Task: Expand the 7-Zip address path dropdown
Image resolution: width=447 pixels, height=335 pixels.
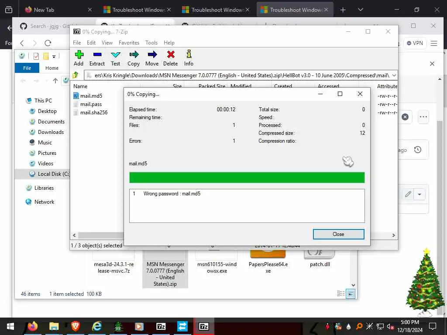Action: pyautogui.click(x=394, y=75)
